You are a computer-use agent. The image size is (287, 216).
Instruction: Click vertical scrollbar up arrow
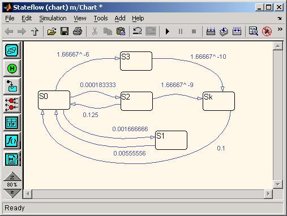pyautogui.click(x=278, y=46)
